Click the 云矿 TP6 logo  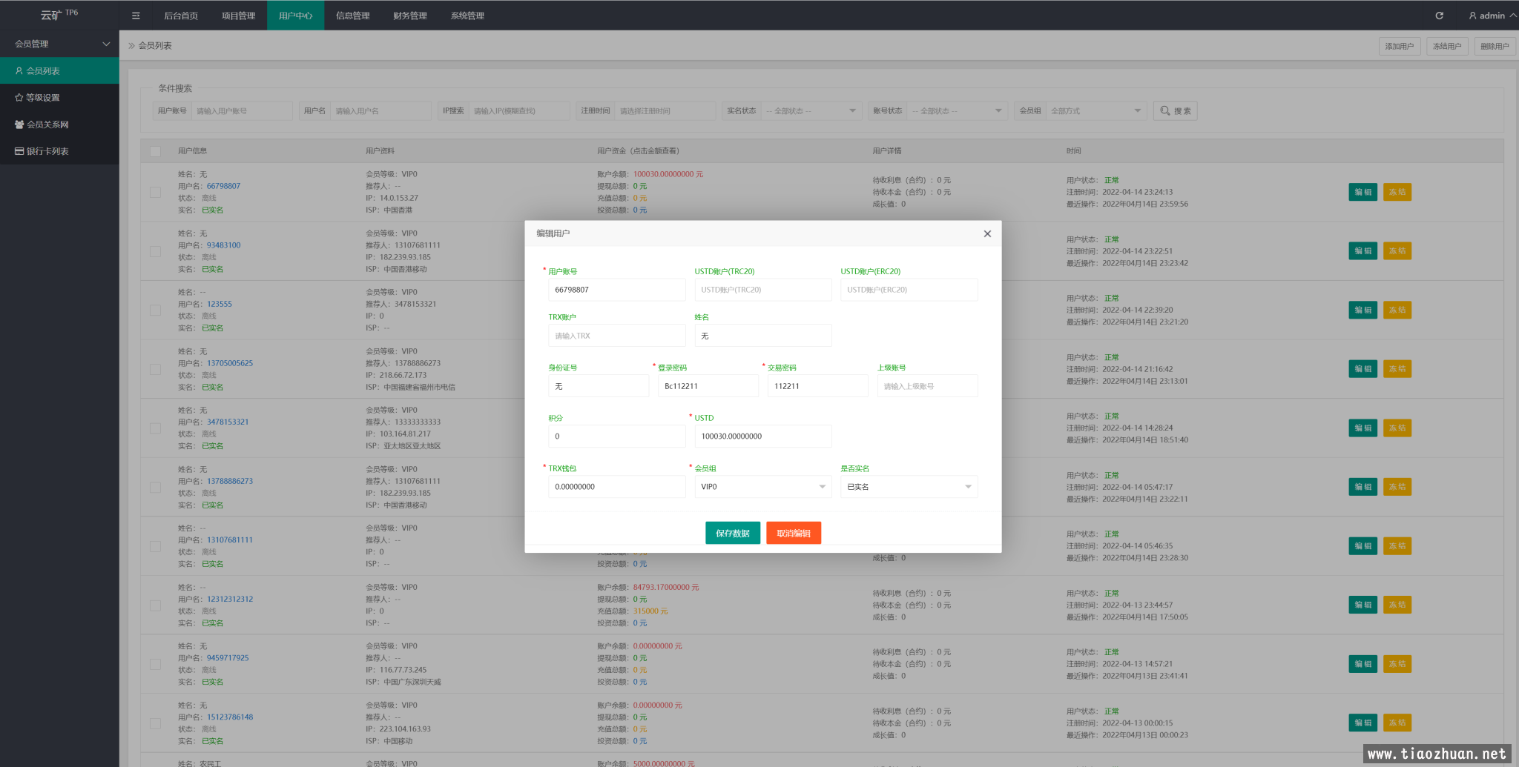click(x=59, y=15)
